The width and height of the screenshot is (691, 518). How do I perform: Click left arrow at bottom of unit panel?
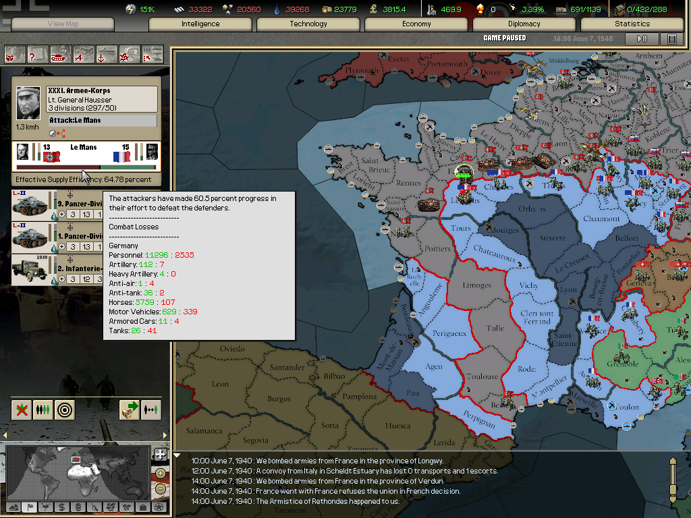pos(5,435)
